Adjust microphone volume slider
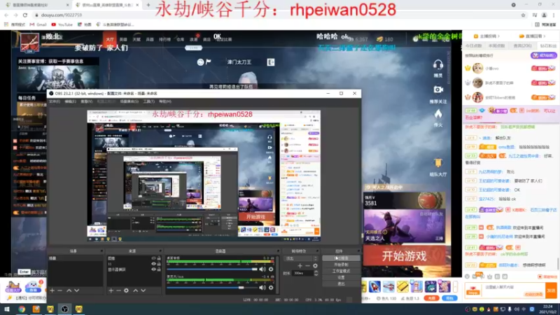The image size is (560, 315). pos(212,288)
